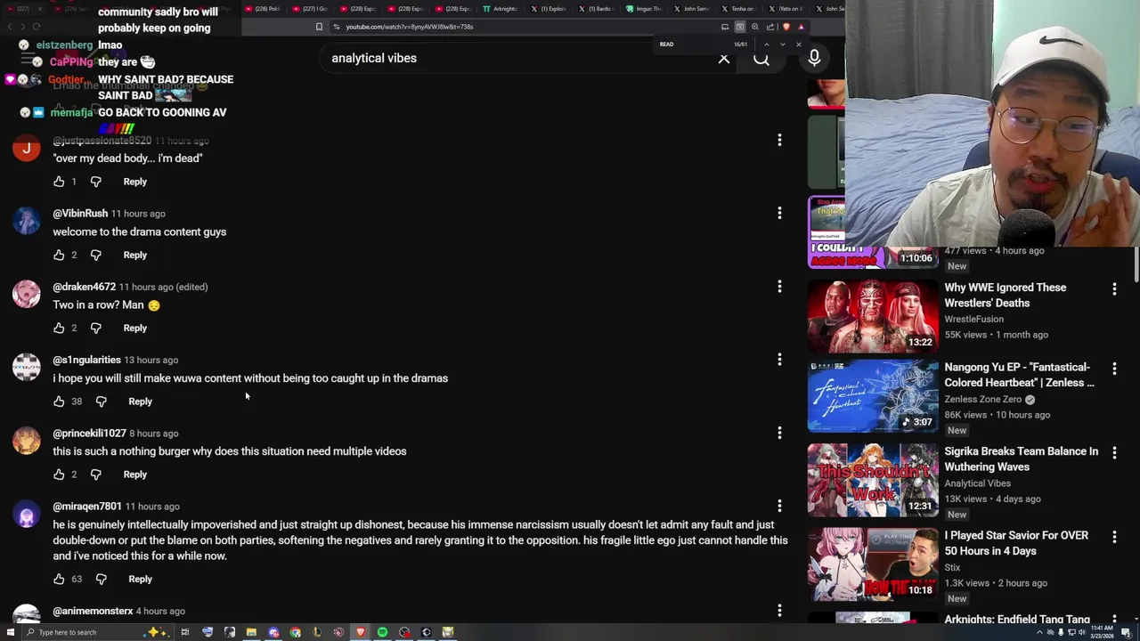
Task: Dislike @princekili1027's comment
Action: tap(96, 475)
